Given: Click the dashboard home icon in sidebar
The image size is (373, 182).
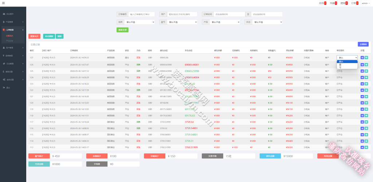Looking at the screenshot, I should (x=4, y=14).
